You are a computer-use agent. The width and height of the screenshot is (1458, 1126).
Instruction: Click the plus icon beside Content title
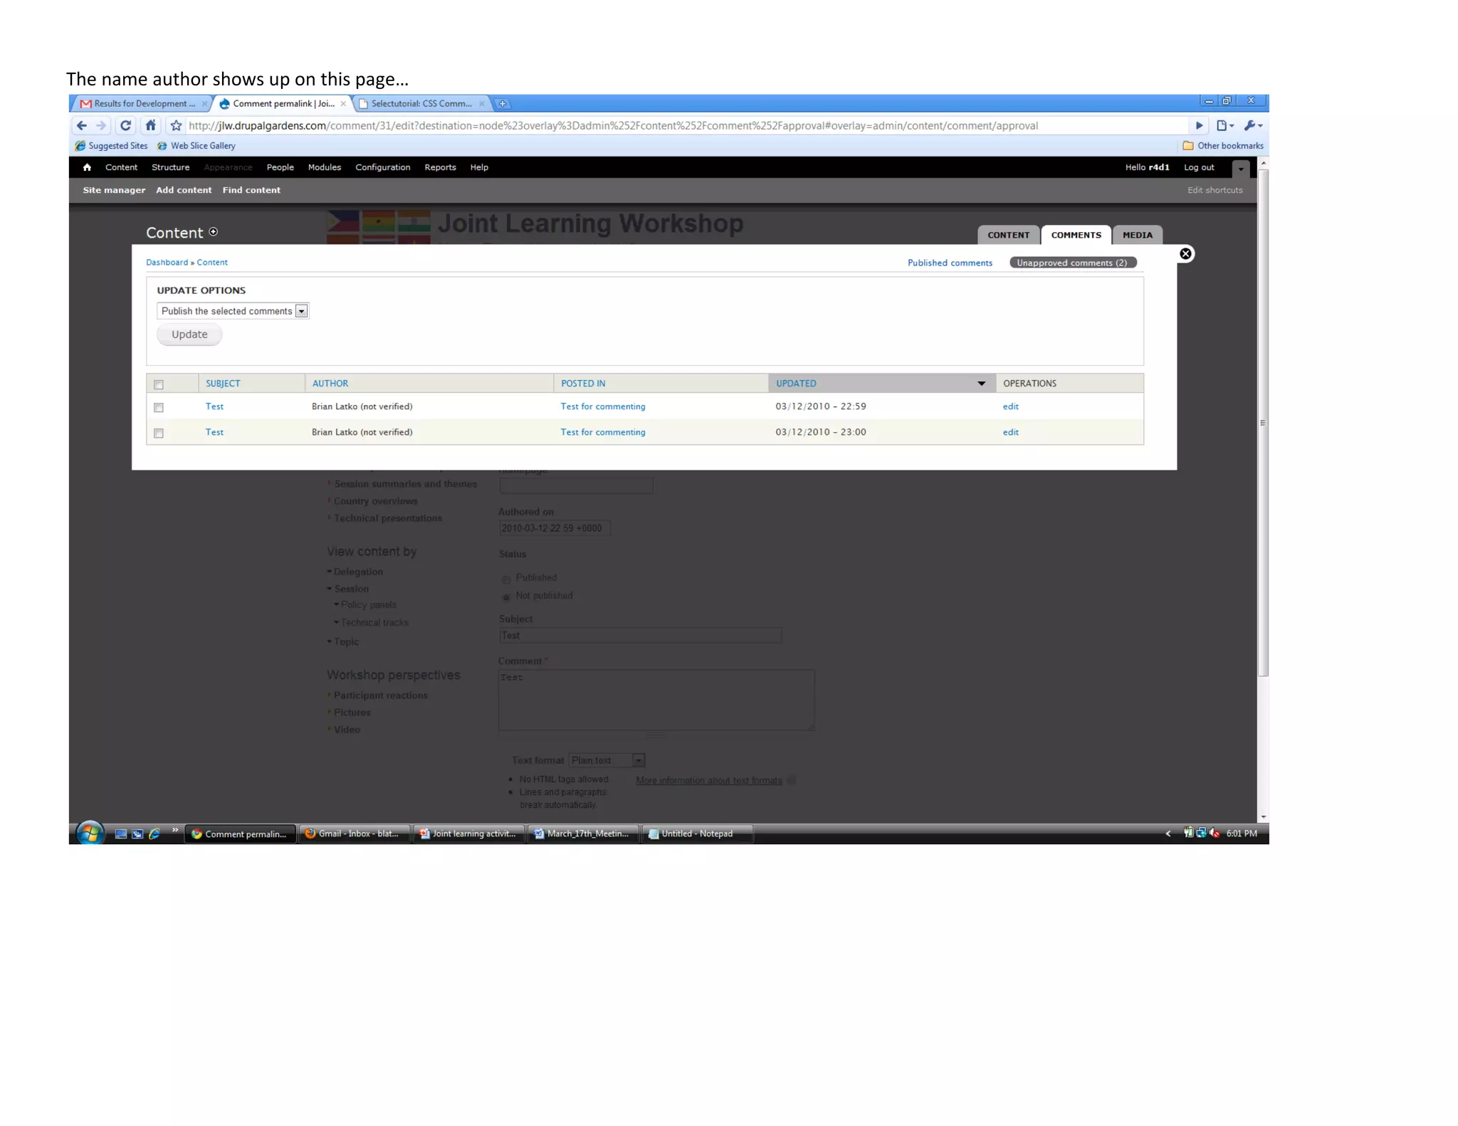tap(214, 232)
